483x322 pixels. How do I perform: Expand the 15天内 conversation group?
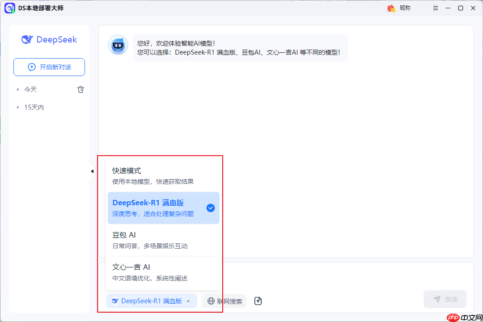18,107
